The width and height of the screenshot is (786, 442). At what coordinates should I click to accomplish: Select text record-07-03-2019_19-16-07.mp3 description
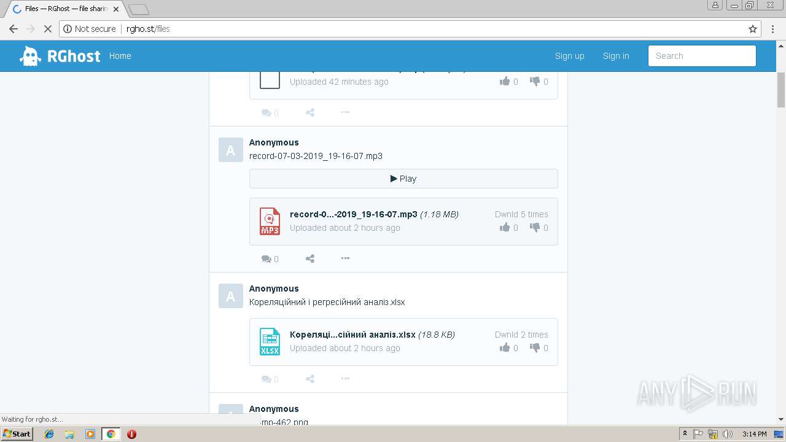(x=316, y=156)
